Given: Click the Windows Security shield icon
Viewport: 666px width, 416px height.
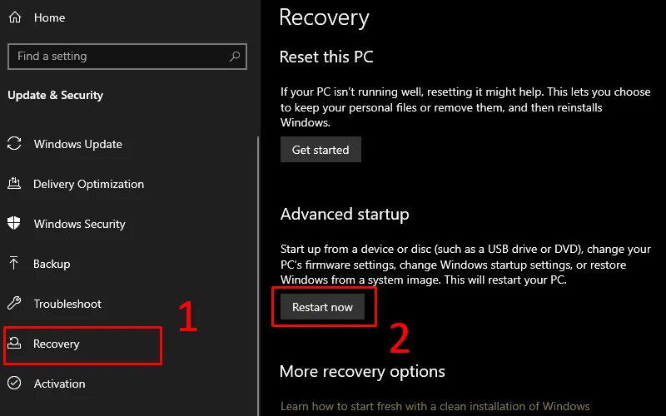Looking at the screenshot, I should click(x=14, y=224).
